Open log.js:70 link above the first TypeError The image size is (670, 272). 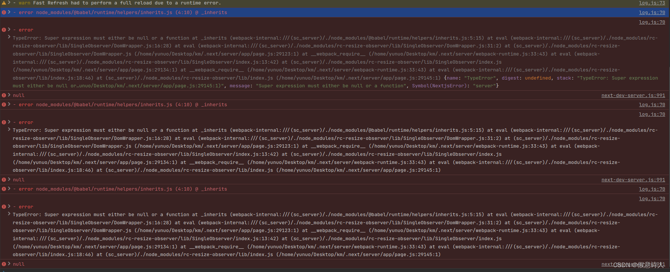point(652,22)
